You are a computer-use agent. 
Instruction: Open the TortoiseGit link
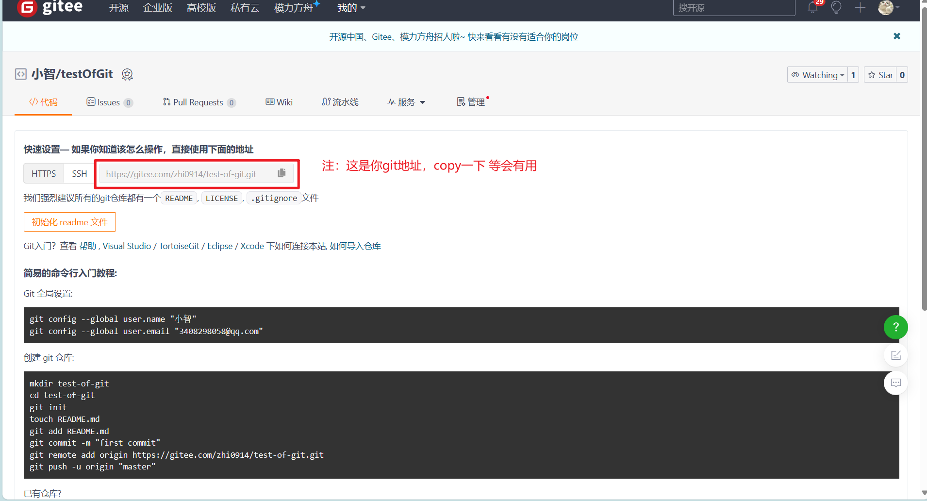[179, 246]
